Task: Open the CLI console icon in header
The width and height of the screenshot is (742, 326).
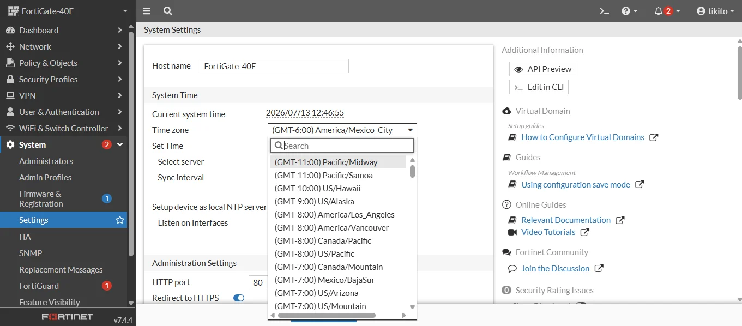Action: (604, 11)
